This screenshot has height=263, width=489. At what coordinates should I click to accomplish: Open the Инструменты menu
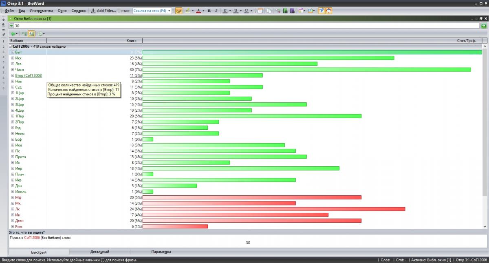point(41,11)
